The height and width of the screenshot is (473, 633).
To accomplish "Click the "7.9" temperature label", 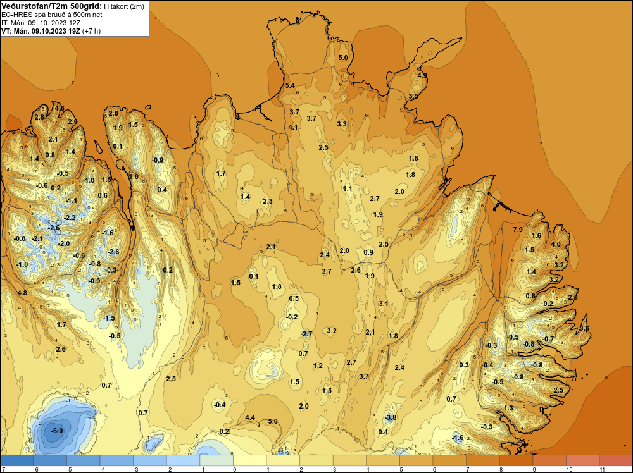I will (518, 230).
